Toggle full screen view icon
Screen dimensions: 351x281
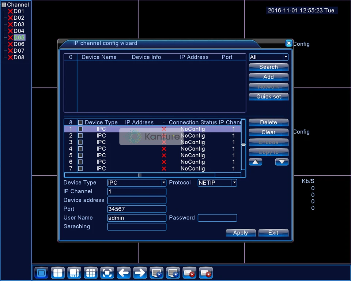(x=107, y=273)
